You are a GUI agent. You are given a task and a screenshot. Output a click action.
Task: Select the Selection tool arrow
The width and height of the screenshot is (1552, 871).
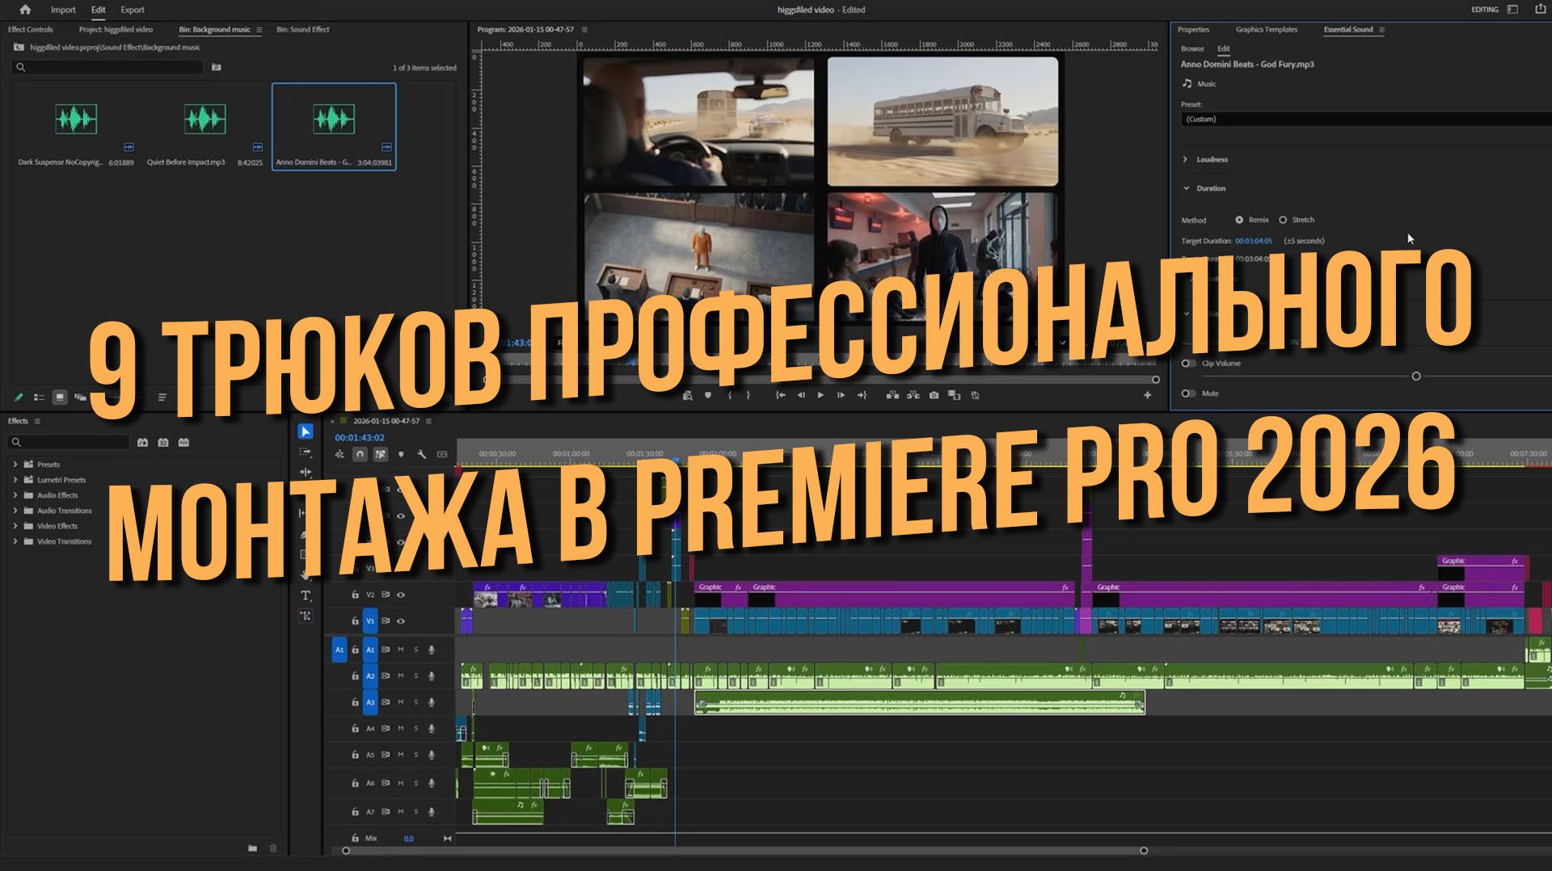[306, 431]
